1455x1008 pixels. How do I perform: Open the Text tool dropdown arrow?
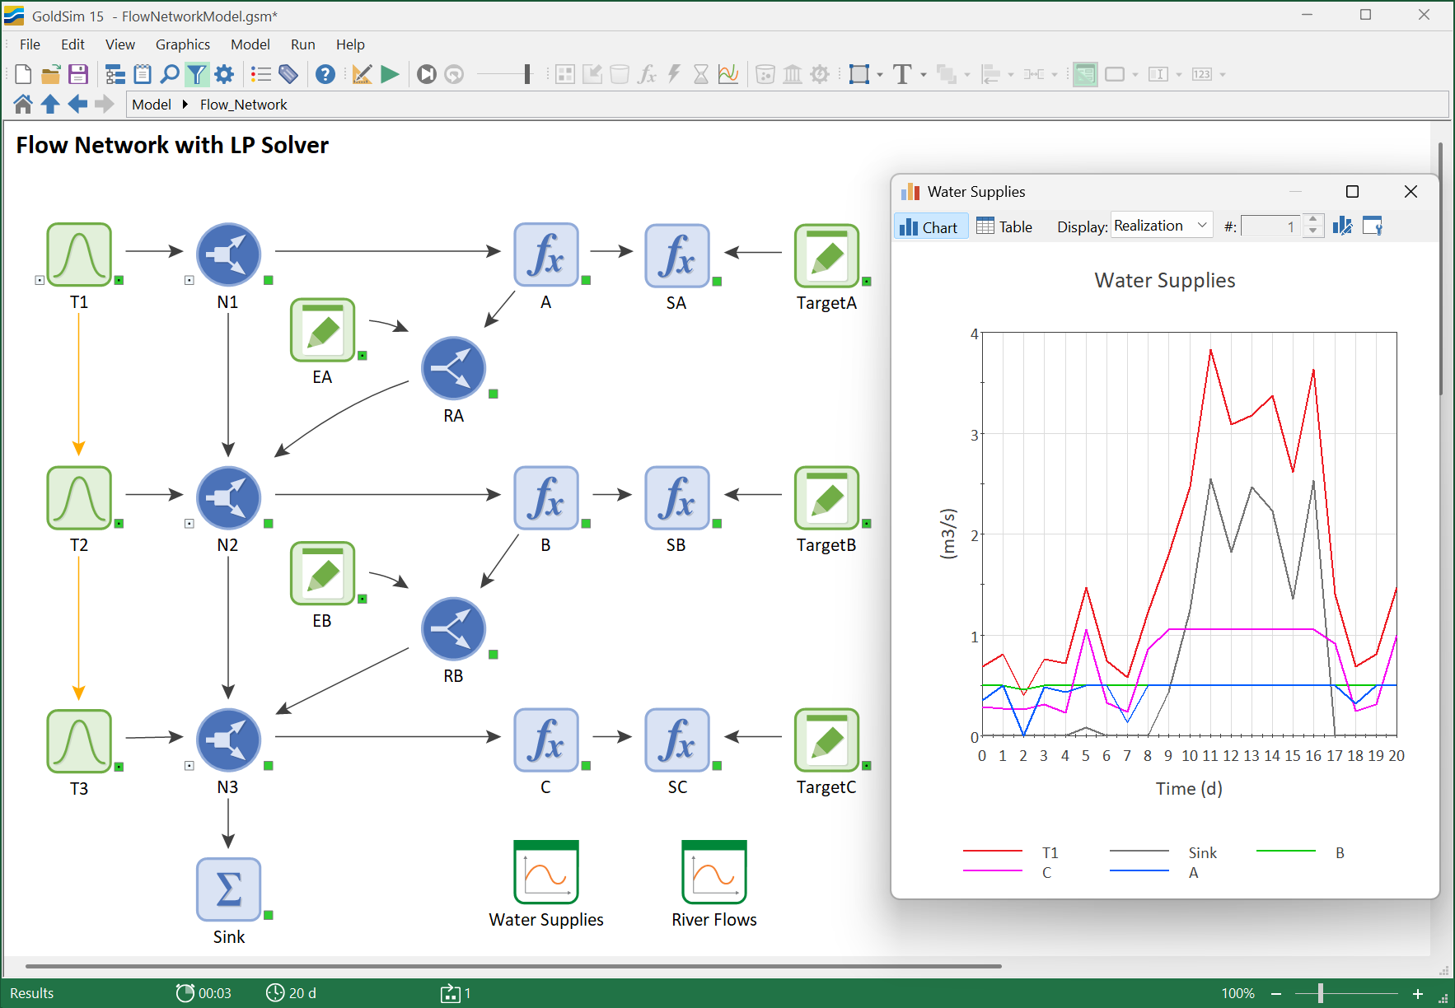click(x=923, y=73)
